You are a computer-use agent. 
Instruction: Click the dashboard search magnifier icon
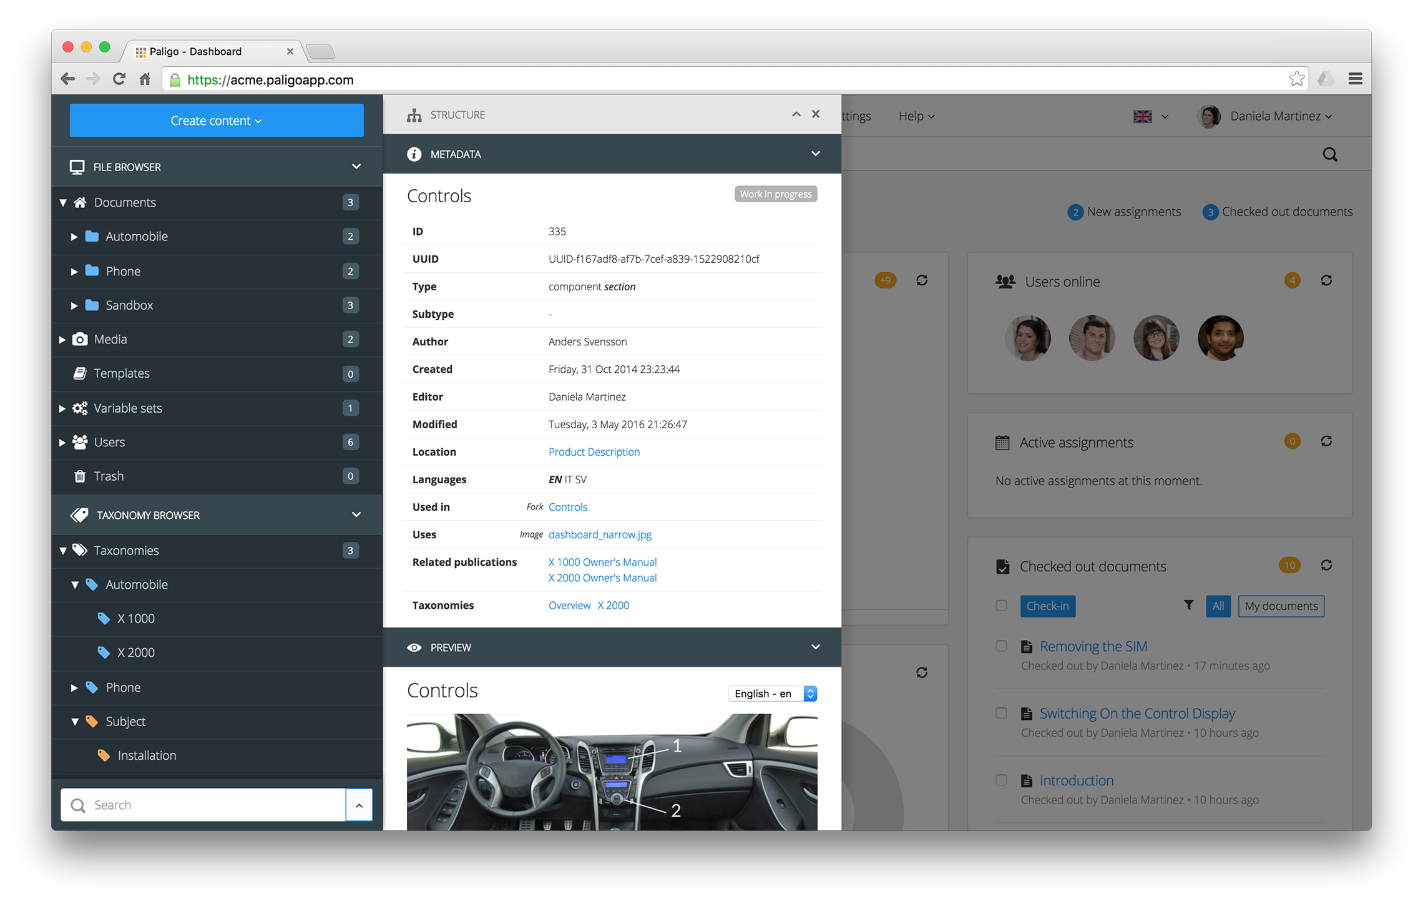pos(1330,154)
